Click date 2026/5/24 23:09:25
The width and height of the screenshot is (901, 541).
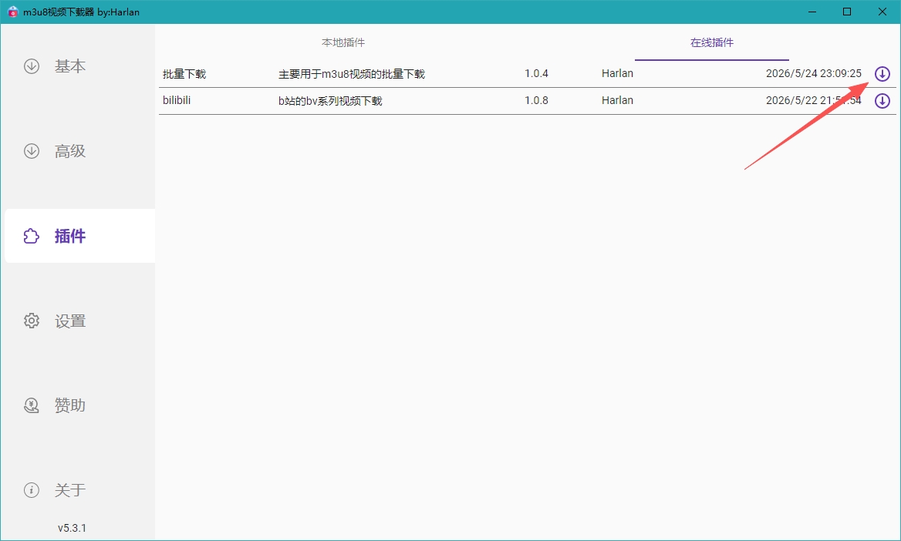[x=814, y=73]
